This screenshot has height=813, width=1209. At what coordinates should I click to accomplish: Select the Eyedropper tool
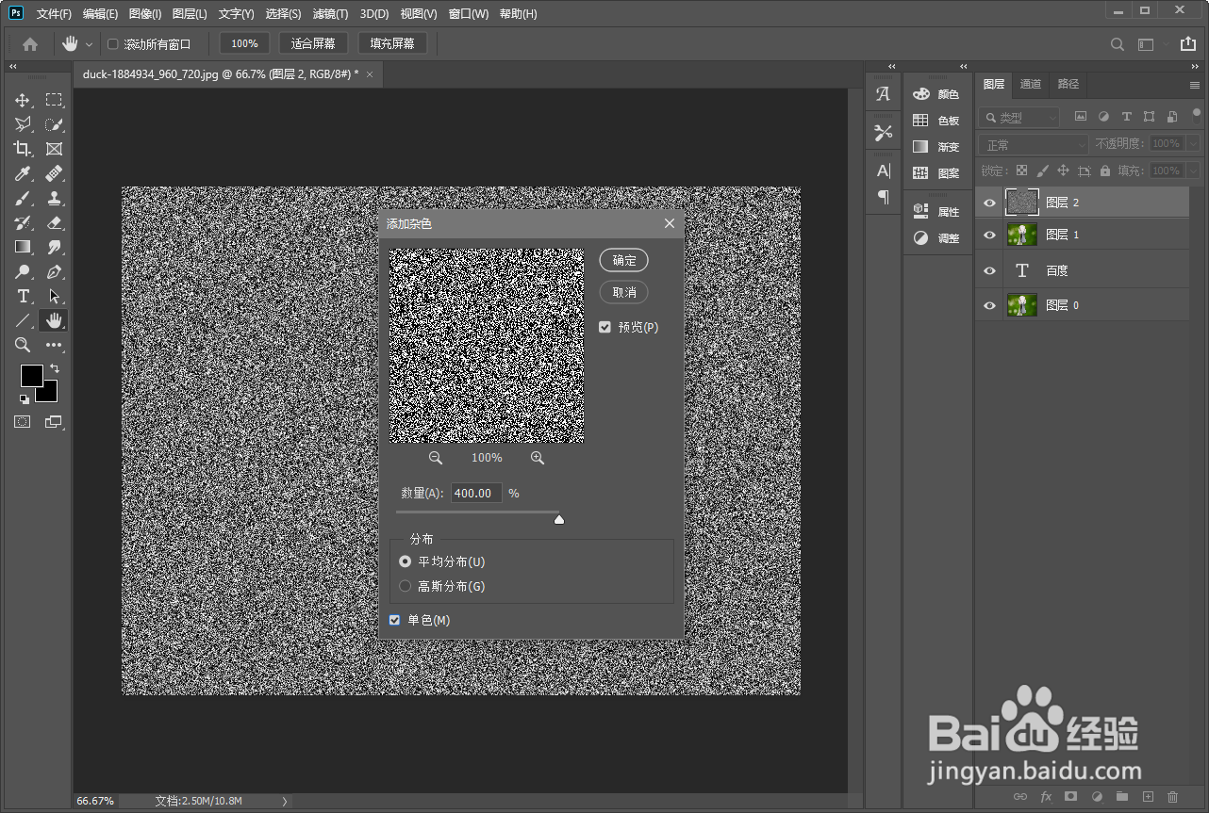click(x=23, y=173)
